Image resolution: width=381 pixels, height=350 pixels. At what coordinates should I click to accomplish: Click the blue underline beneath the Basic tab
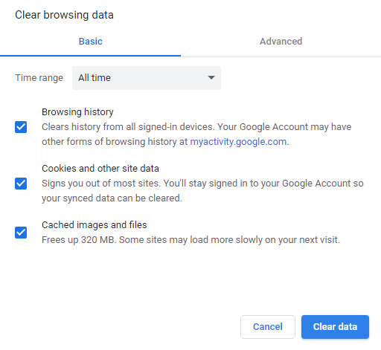[90, 56]
